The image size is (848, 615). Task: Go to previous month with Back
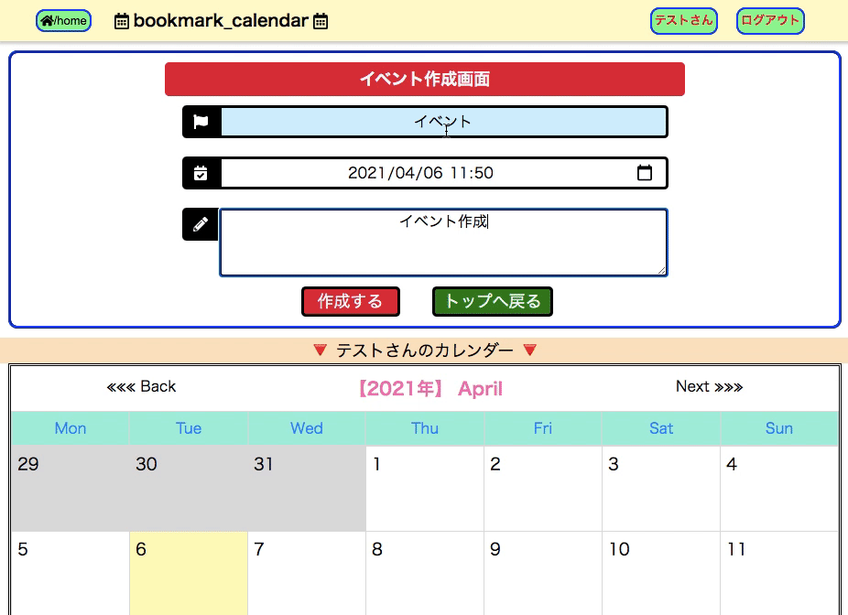(x=141, y=386)
